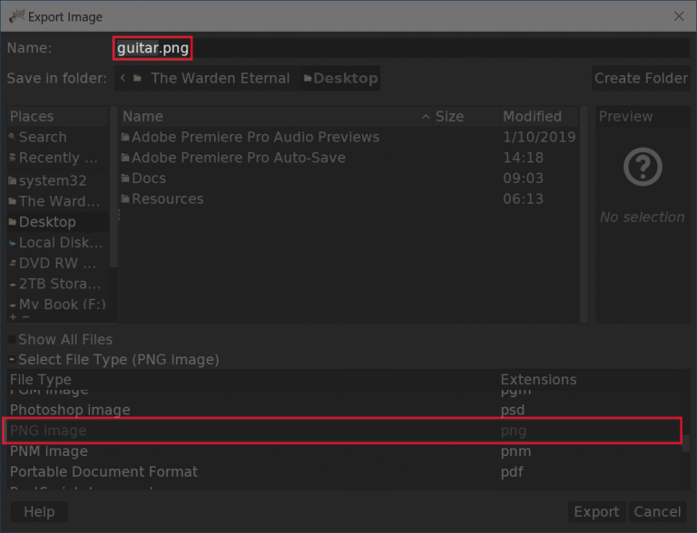This screenshot has width=697, height=533.
Task: Click the Name field containing guitar.png
Action: (x=152, y=48)
